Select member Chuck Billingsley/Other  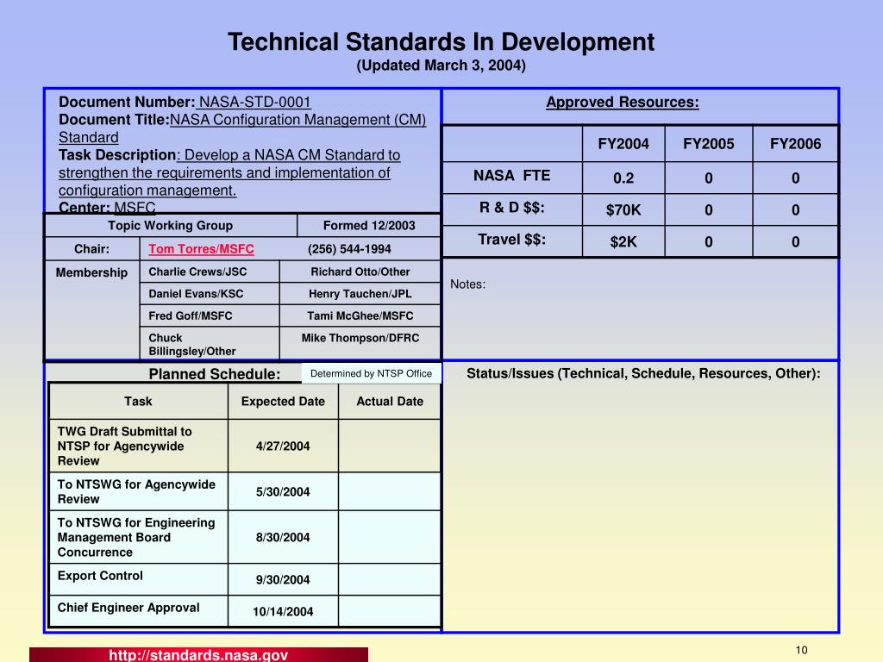[x=192, y=345]
